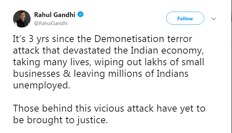Click the display name Rahul Gandhi
The height and width of the screenshot is (133, 232).
pyautogui.click(x=55, y=14)
